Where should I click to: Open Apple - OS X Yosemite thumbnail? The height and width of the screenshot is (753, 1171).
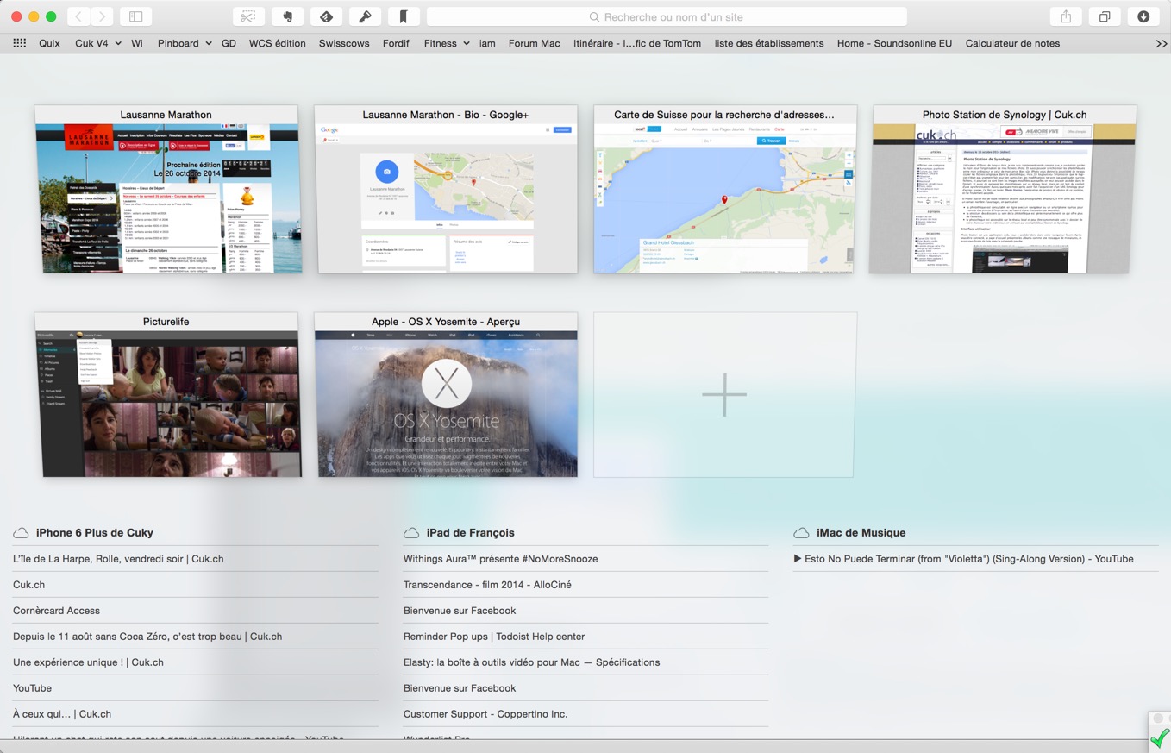pos(446,395)
